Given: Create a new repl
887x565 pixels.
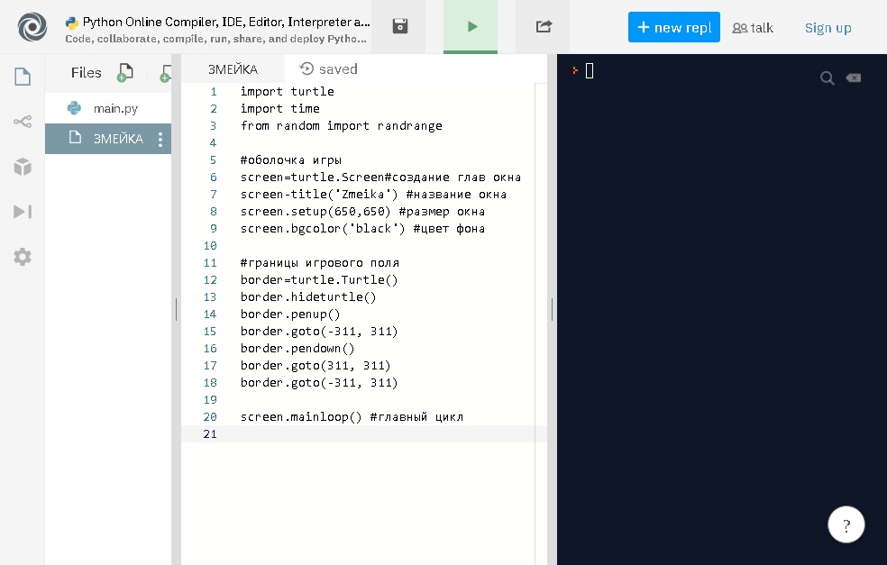Looking at the screenshot, I should tap(673, 27).
